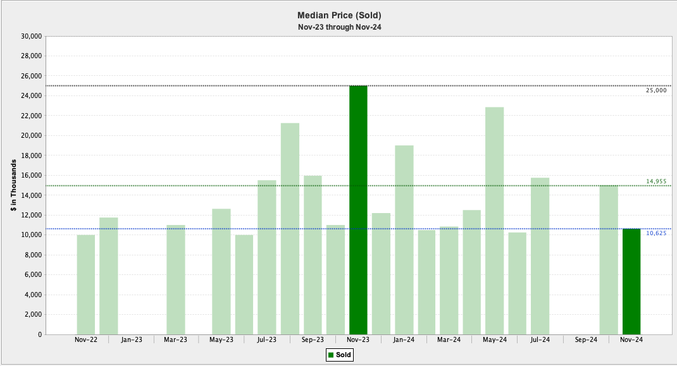
Task: Click the Jan-23 x-axis label
Action: pyautogui.click(x=132, y=340)
